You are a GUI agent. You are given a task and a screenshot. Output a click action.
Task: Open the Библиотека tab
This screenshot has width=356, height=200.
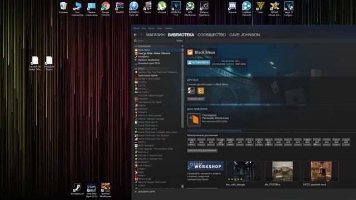coord(181,34)
